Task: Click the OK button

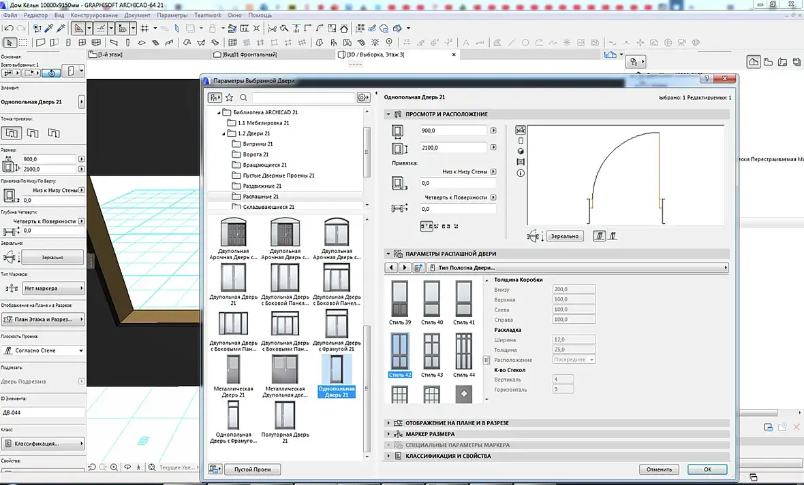Action: coord(707,469)
